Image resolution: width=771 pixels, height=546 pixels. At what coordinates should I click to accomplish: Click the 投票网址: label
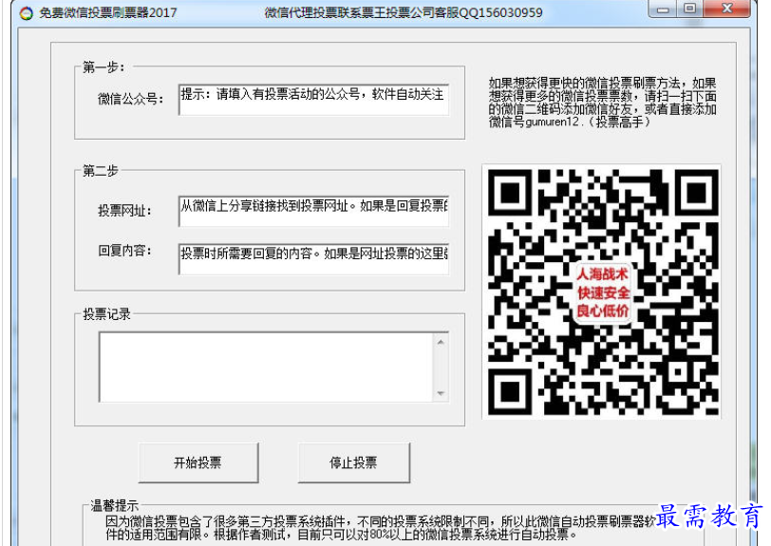[125, 211]
